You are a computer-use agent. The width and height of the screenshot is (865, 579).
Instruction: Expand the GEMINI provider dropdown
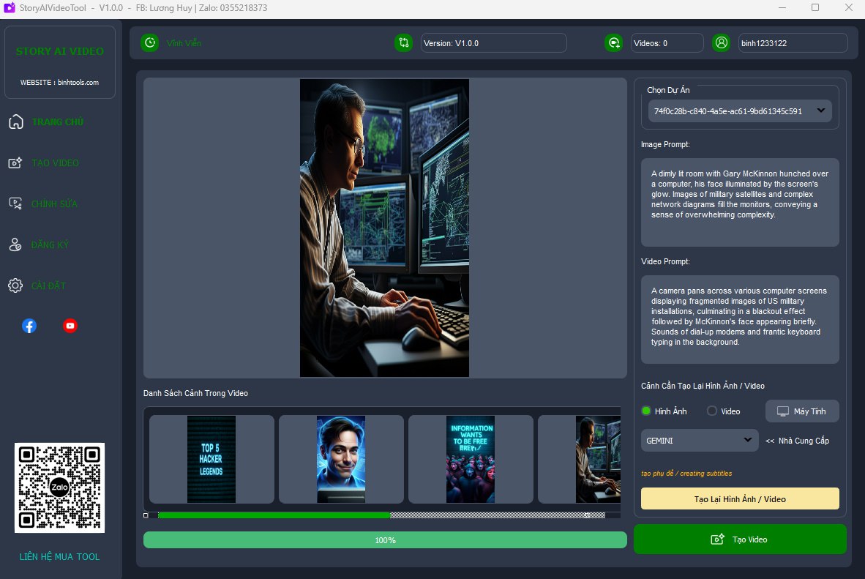pyautogui.click(x=700, y=441)
